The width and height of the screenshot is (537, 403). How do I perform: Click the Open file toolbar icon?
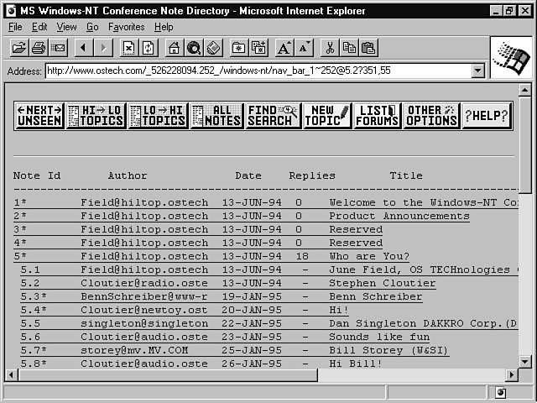click(18, 48)
